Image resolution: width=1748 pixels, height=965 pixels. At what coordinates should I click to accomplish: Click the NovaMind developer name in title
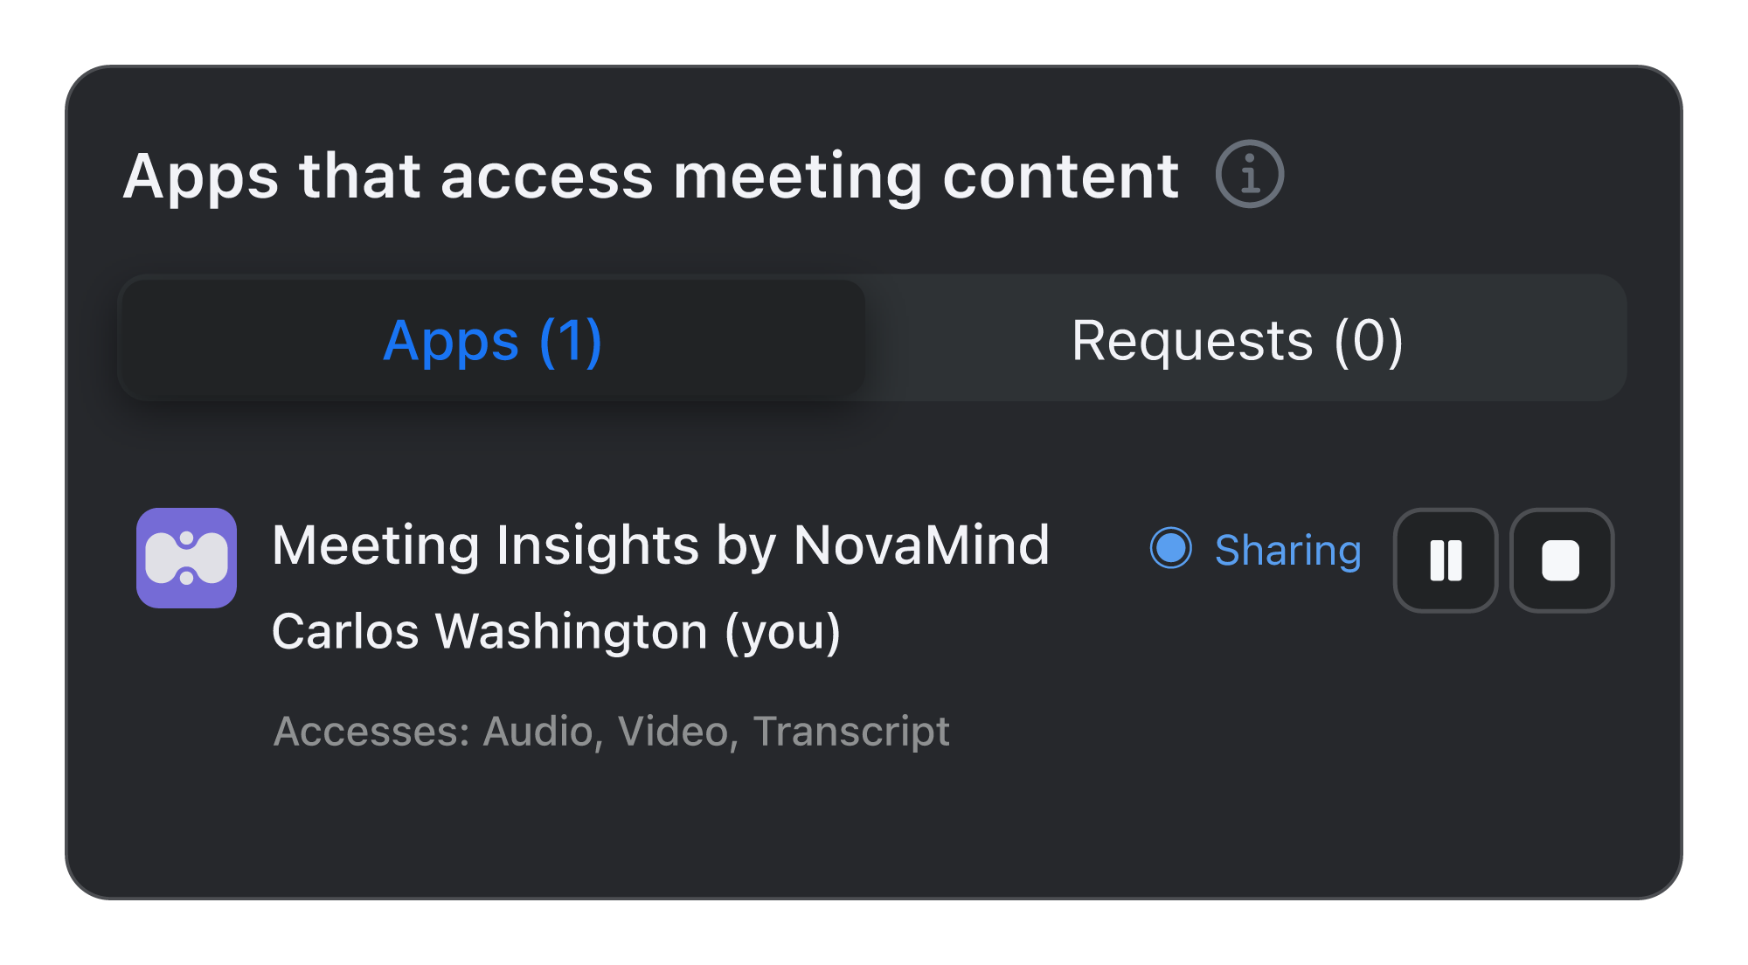coord(921,545)
